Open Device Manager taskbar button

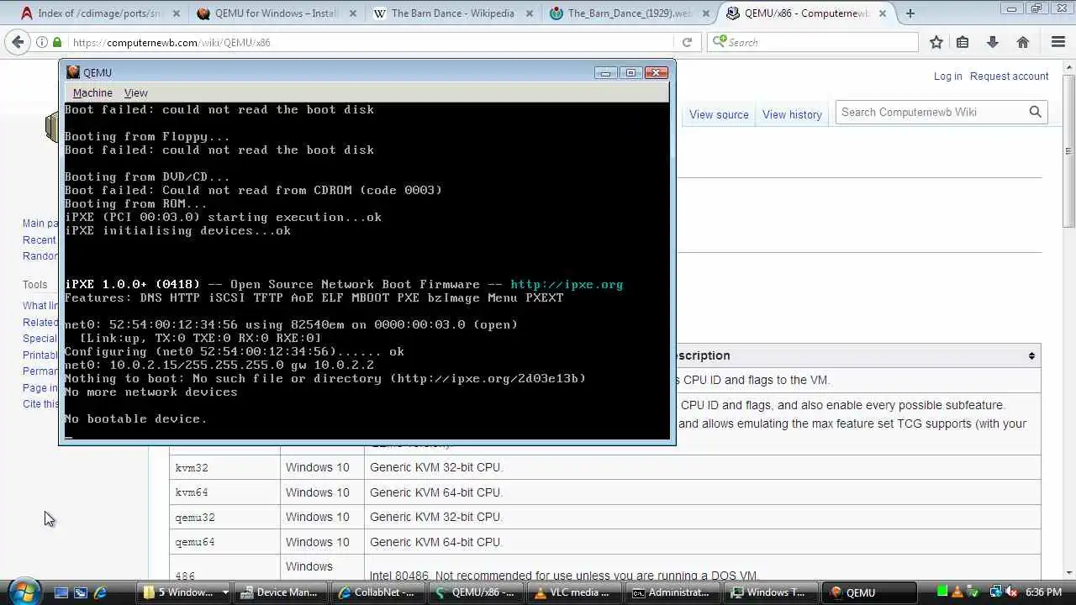279,592
